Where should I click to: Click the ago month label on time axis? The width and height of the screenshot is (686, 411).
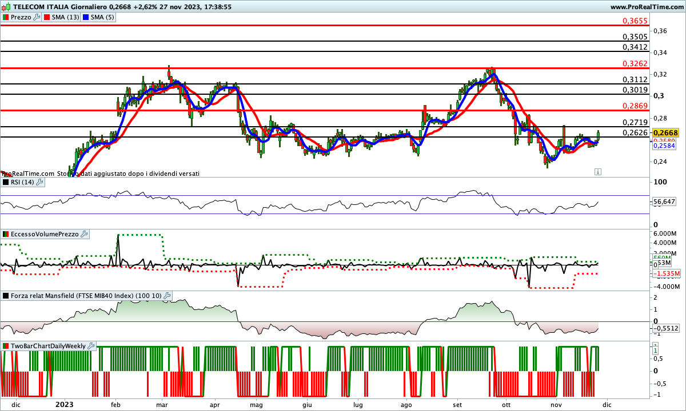point(406,404)
